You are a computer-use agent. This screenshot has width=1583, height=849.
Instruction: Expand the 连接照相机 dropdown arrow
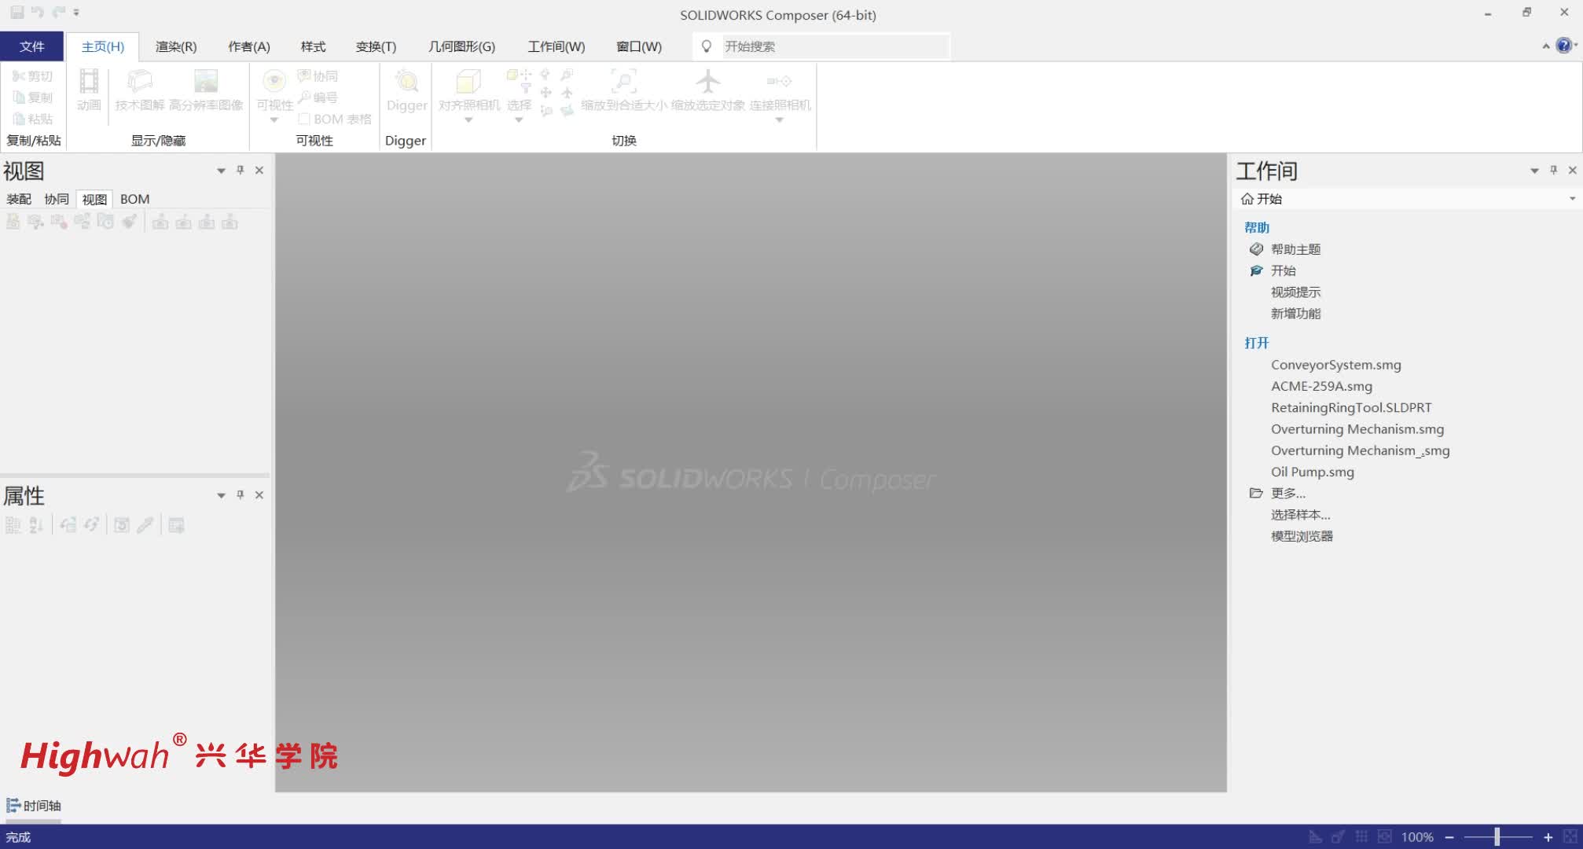click(x=779, y=120)
